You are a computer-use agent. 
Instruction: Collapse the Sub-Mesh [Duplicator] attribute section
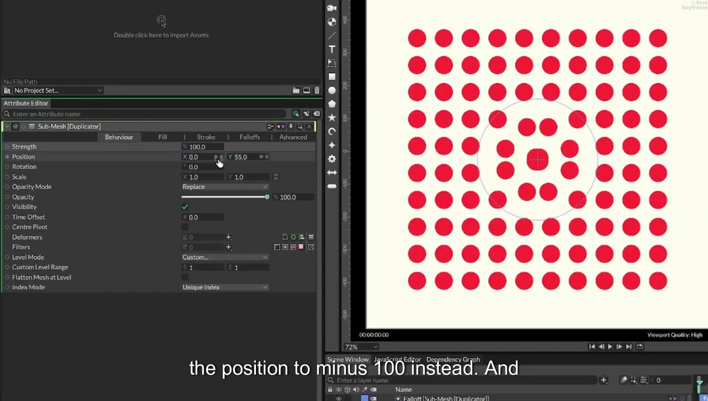(x=7, y=126)
